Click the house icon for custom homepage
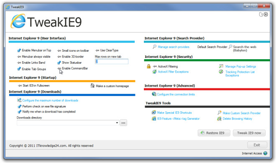This screenshot has height=163, width=276. [x=92, y=85]
